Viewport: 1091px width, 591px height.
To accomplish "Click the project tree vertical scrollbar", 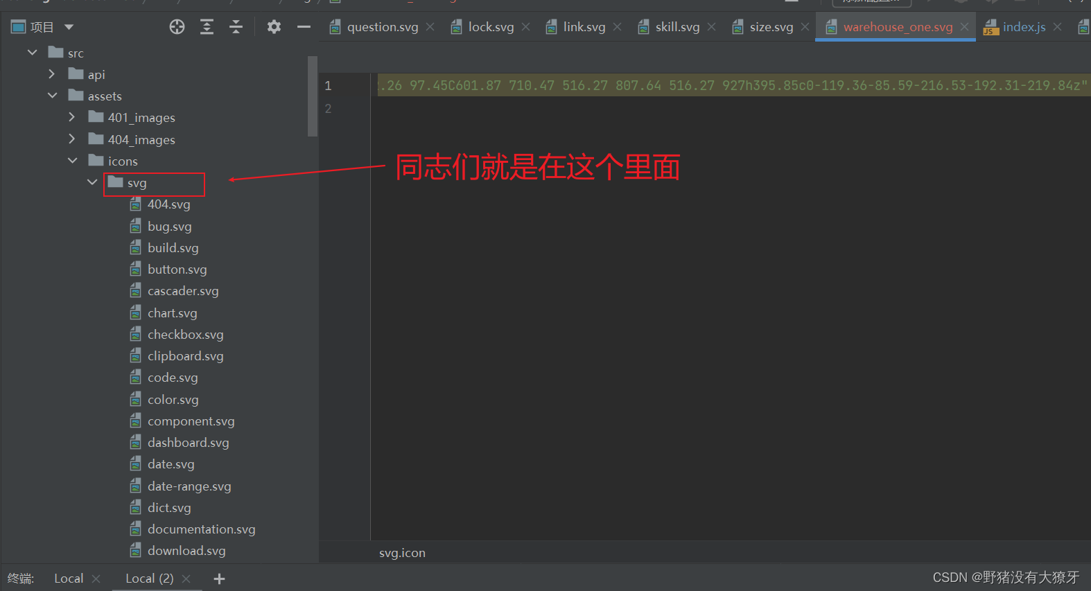I will point(313,97).
